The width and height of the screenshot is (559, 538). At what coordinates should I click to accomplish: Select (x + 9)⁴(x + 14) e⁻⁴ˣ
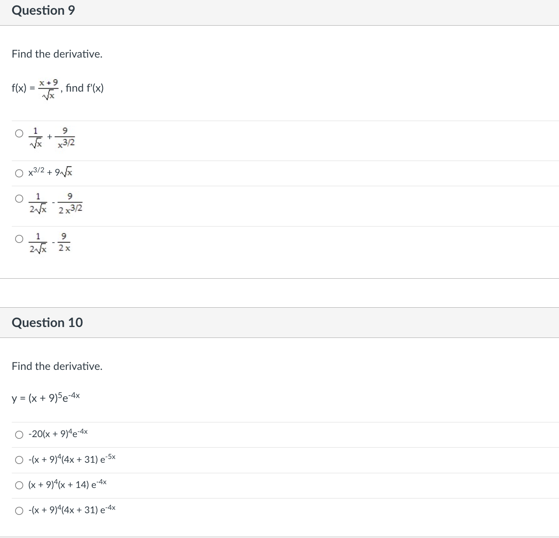(x=19, y=485)
